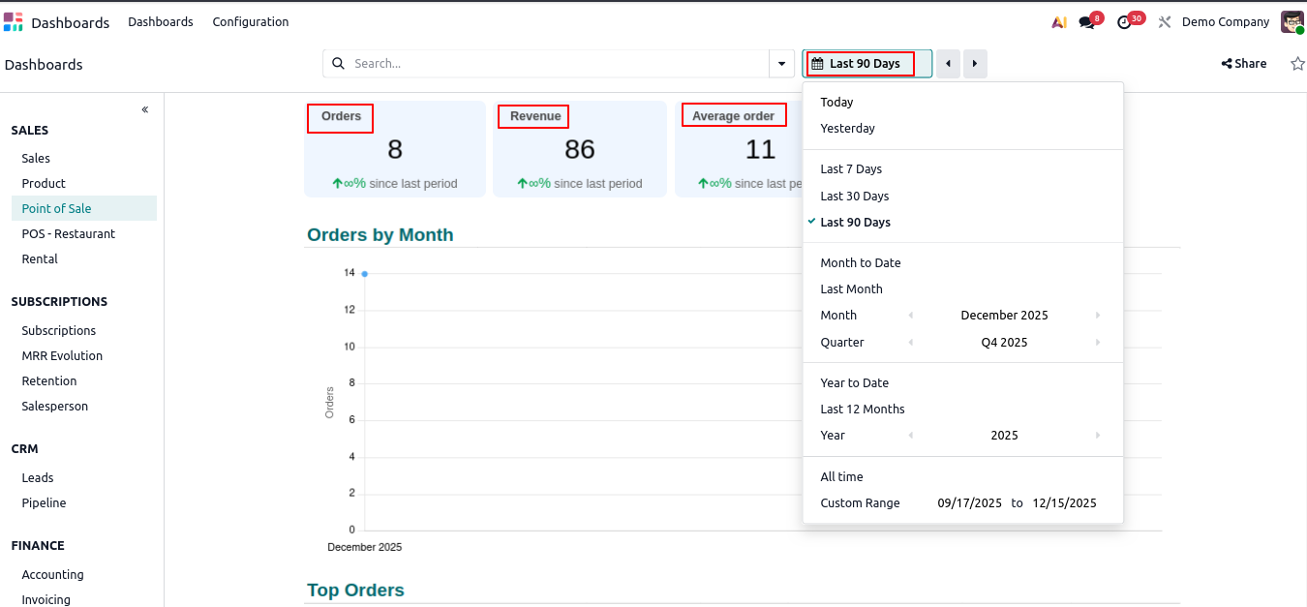This screenshot has height=607, width=1307.
Task: Choose the Year to Date option
Action: pyautogui.click(x=854, y=383)
